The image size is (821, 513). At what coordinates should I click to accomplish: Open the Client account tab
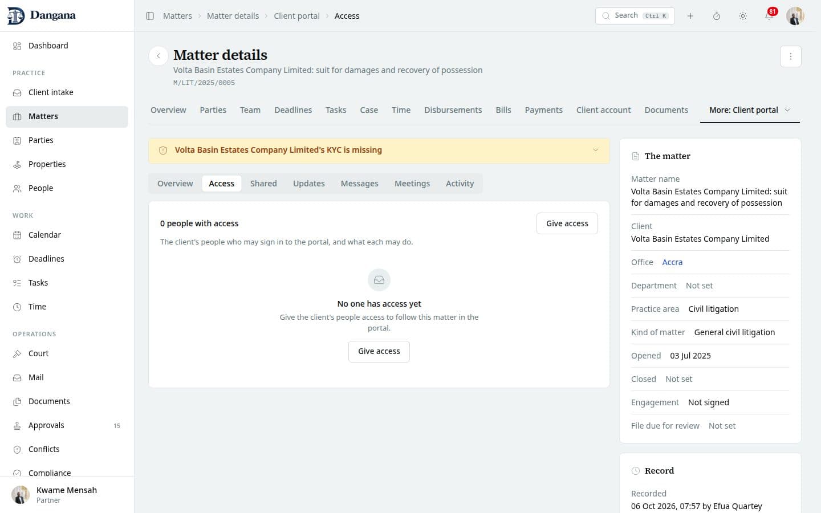[x=603, y=110]
